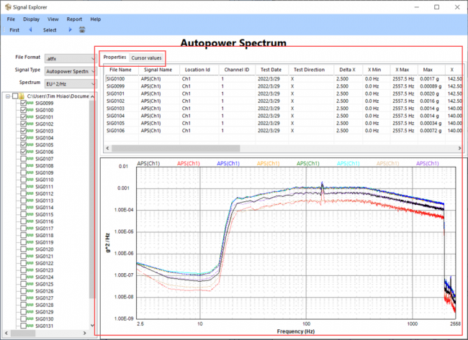Image resolution: width=468 pixels, height=340 pixels.
Task: Click the Next blue right arrow icon
Action: point(70,30)
